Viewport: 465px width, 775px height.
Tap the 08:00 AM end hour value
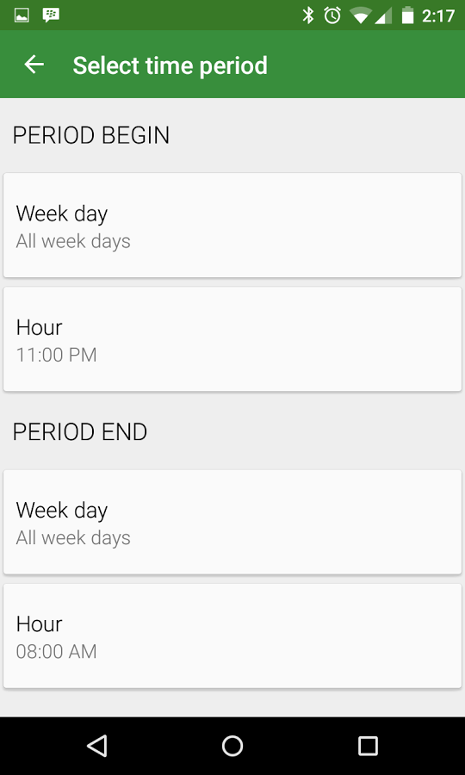tap(56, 652)
